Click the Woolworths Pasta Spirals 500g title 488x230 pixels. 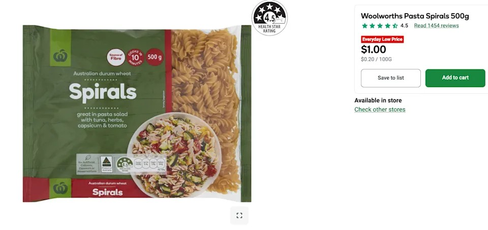pyautogui.click(x=415, y=16)
